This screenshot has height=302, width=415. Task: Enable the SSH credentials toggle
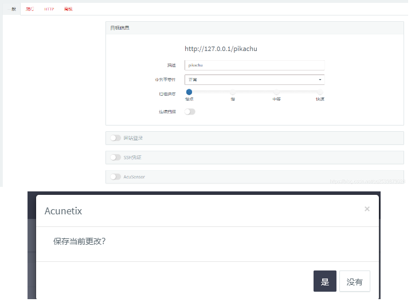(x=115, y=157)
